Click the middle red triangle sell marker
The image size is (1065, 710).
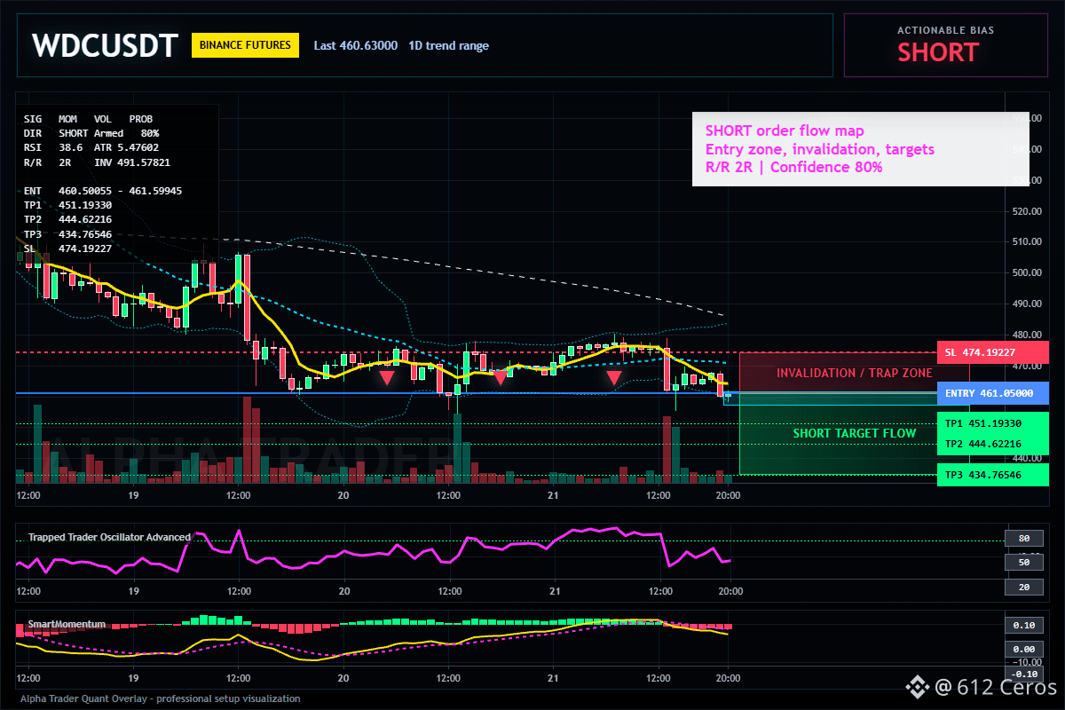point(500,378)
